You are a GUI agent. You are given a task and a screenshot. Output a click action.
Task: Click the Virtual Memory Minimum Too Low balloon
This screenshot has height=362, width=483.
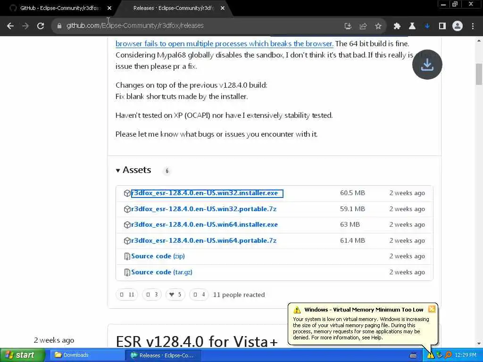click(363, 324)
